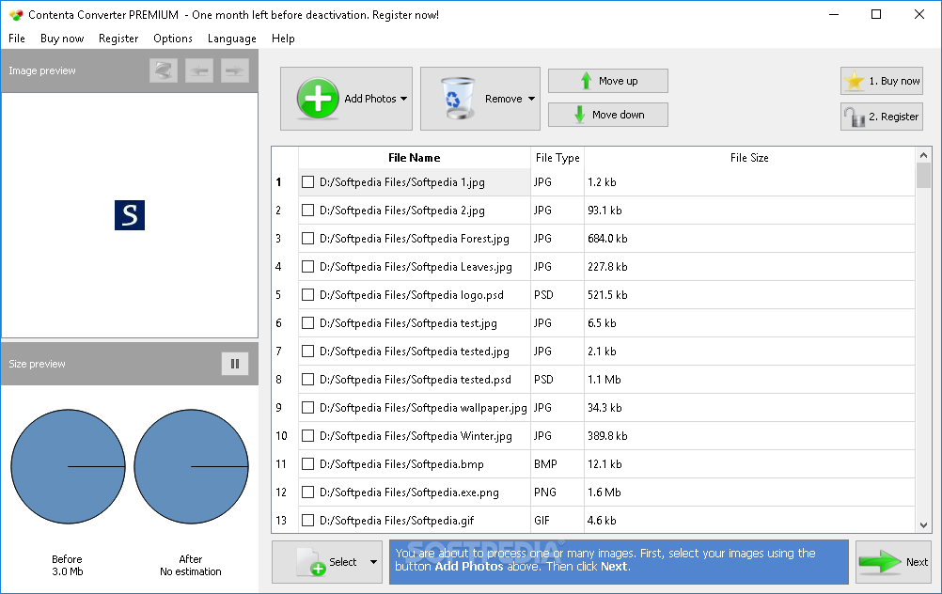
Task: Enable checkbox for Softpedia tested.jpg
Action: click(x=307, y=352)
